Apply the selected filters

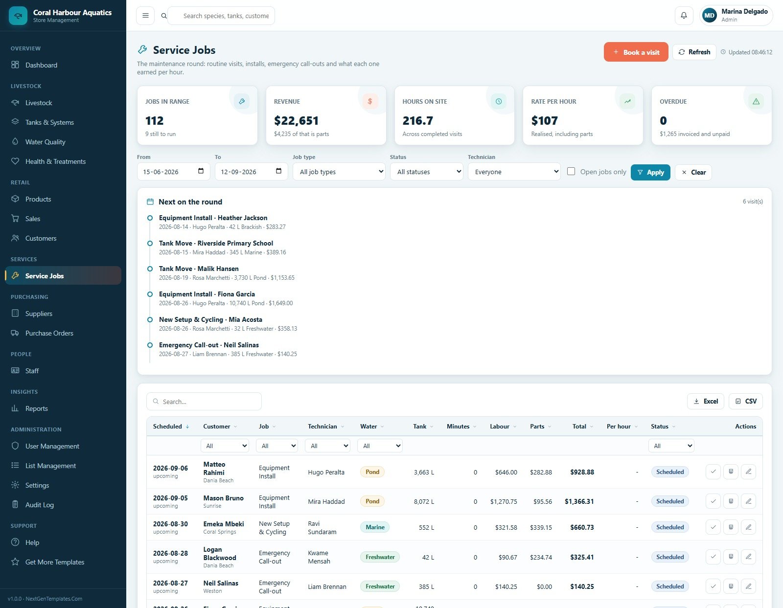click(650, 172)
